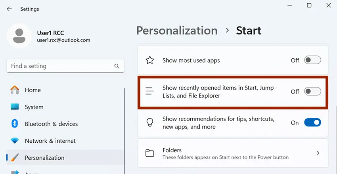
Task: Click the Settings window title text
Action: pos(30,9)
